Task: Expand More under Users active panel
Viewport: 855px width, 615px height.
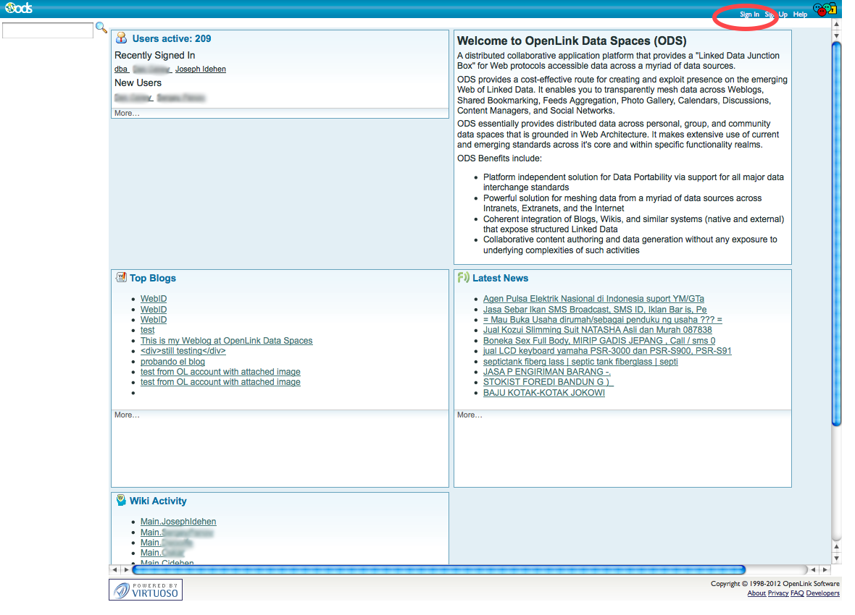Action: coord(127,114)
